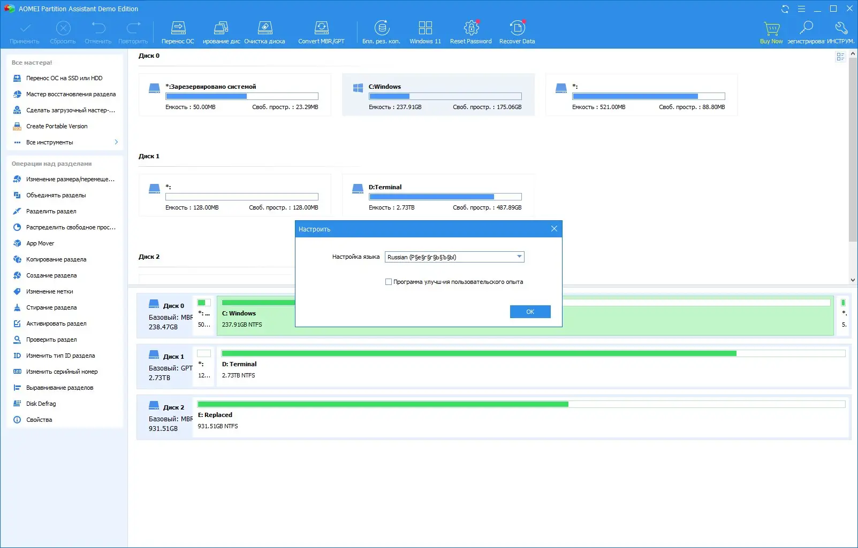Select the E: Replaced partition bar
Viewport: 858px width, 548px height.
521,416
